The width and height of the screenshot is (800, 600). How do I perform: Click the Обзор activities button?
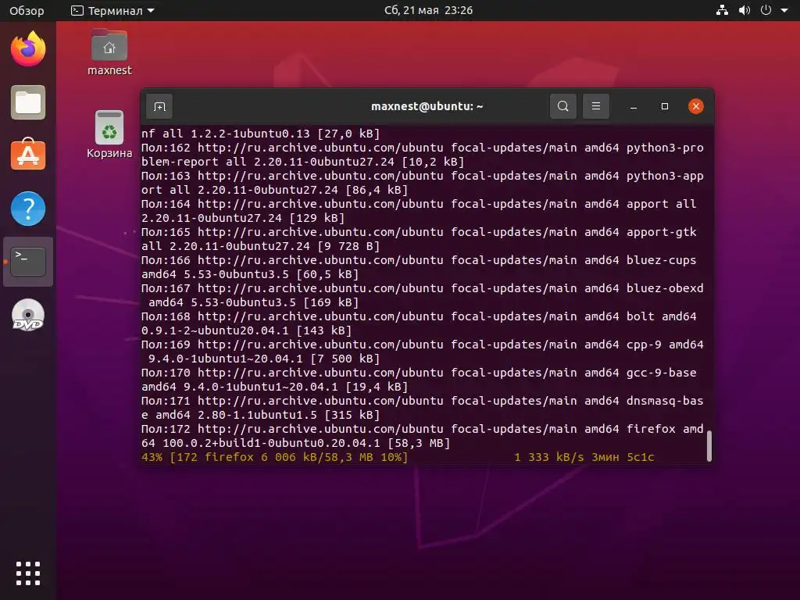point(27,10)
